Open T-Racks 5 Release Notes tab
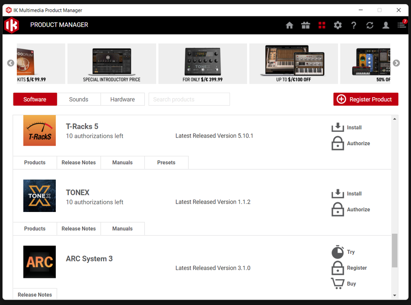 pos(79,162)
